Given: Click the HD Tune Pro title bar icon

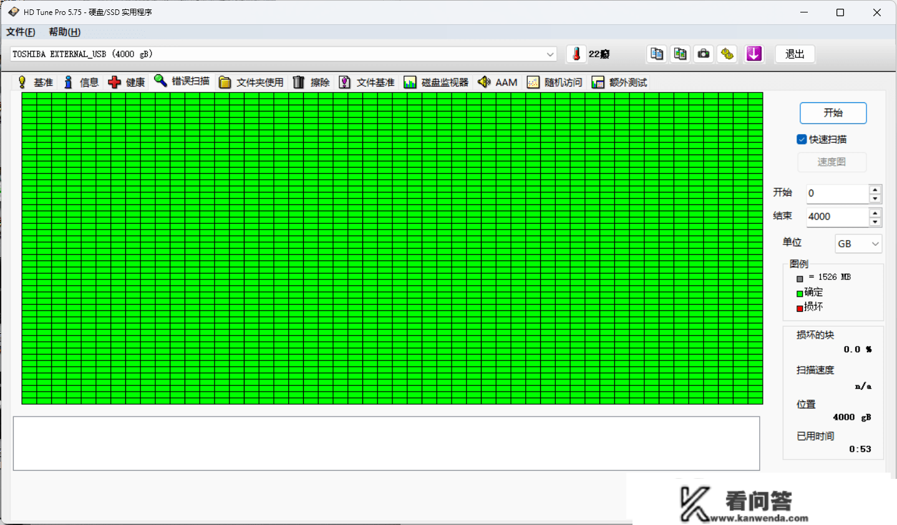Looking at the screenshot, I should tap(14, 12).
